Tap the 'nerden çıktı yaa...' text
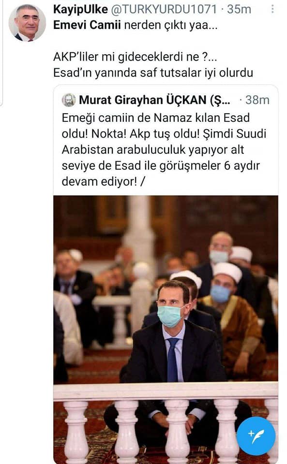This screenshot has width=287, height=464. [171, 25]
